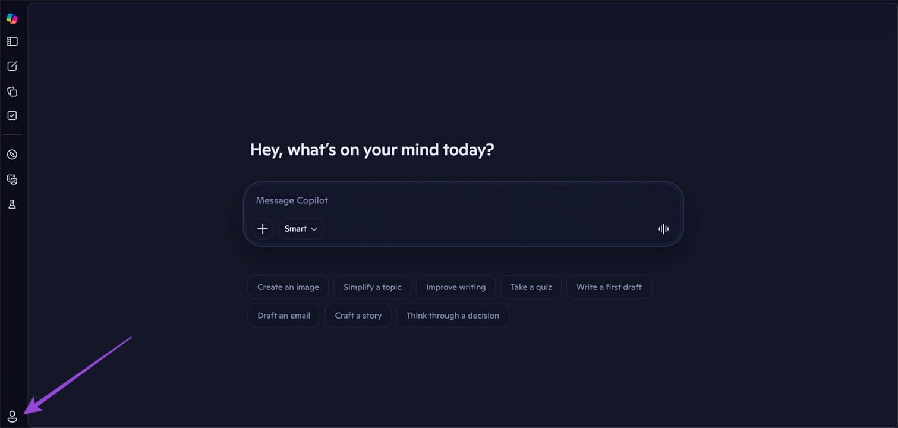Start a new chat with compose icon

pyautogui.click(x=12, y=66)
